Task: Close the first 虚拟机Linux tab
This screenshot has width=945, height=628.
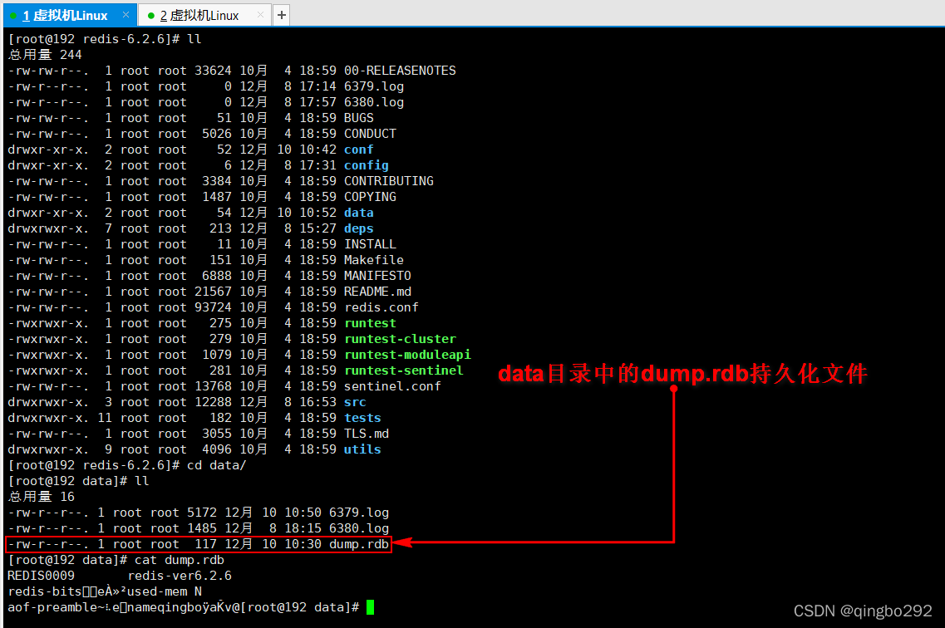Action: [x=126, y=14]
